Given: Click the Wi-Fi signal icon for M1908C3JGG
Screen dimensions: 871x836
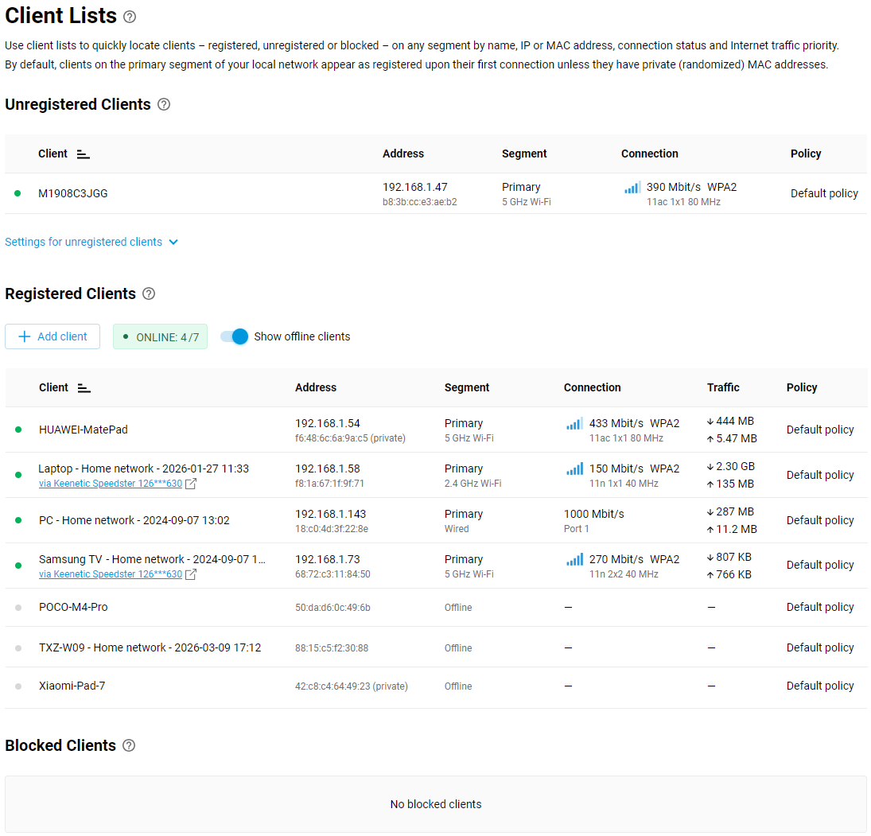Looking at the screenshot, I should [632, 188].
